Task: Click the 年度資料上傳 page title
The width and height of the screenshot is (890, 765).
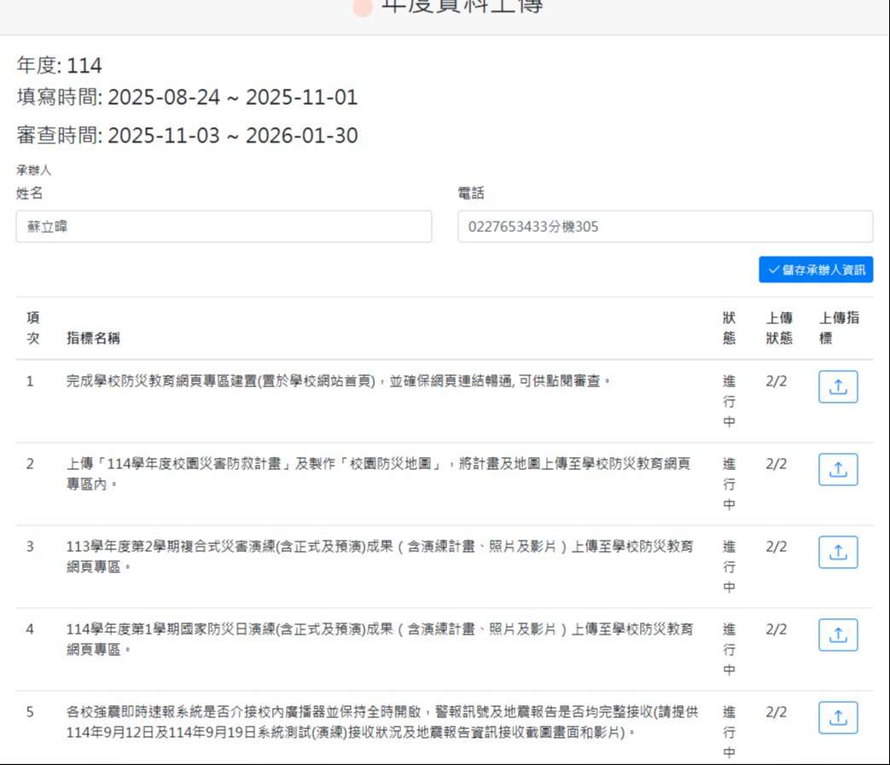Action: coord(461,7)
